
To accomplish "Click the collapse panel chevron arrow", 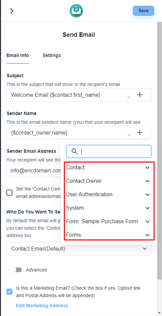I will [x=12, y=11].
